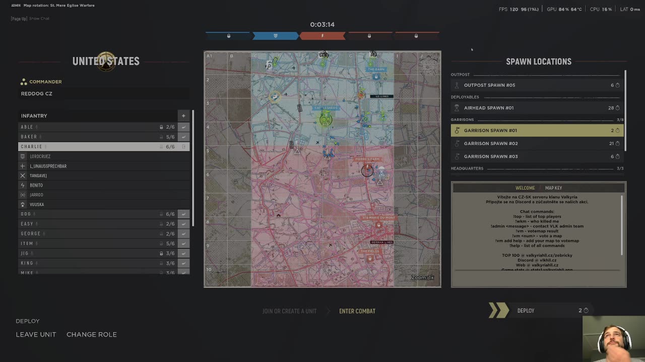Join ABLE squad via its arrow icon
The image size is (645, 362).
coord(183,127)
